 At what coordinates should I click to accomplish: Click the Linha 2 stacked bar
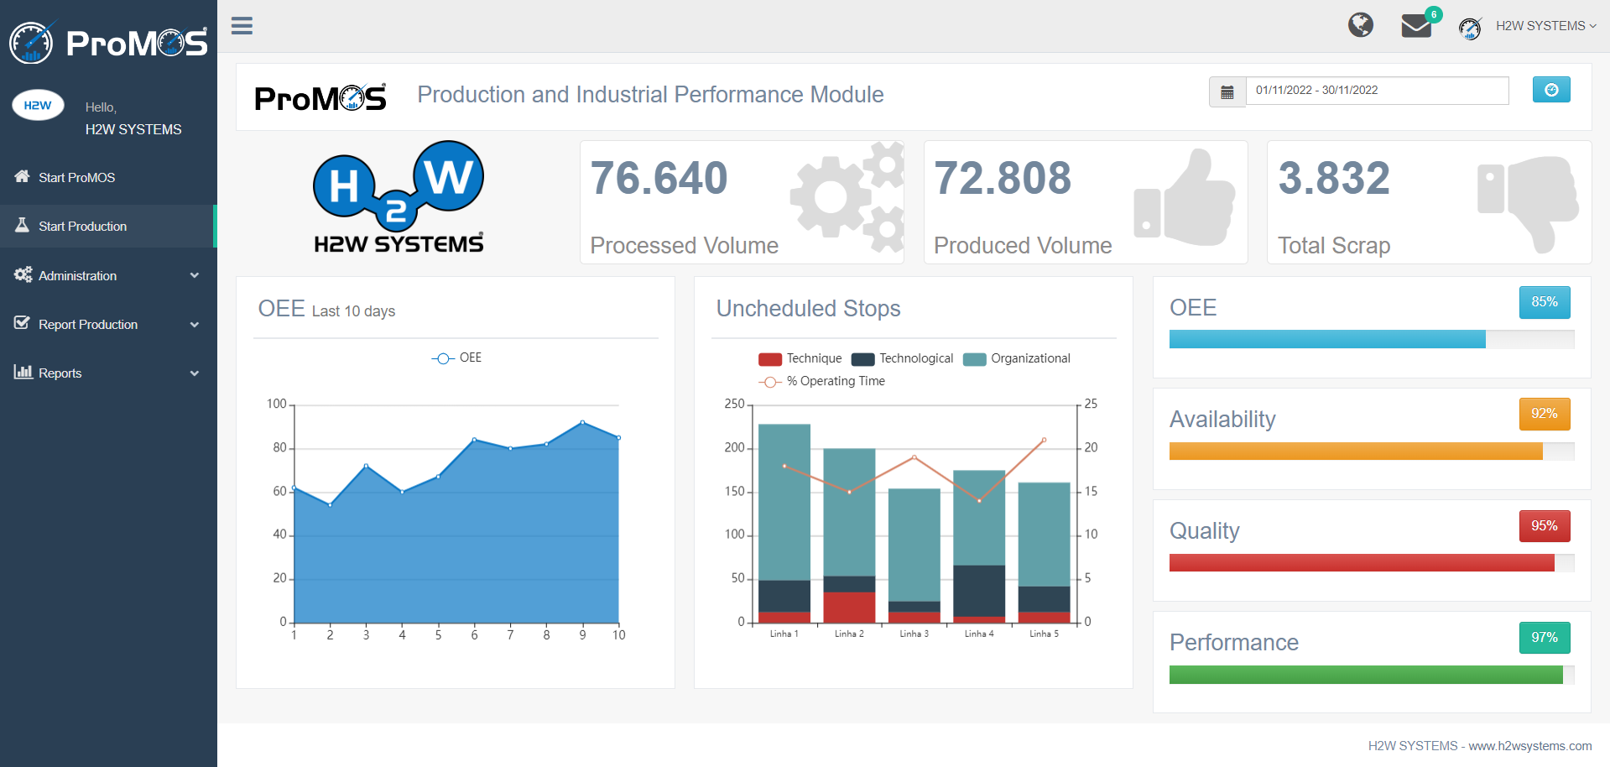pos(849,535)
